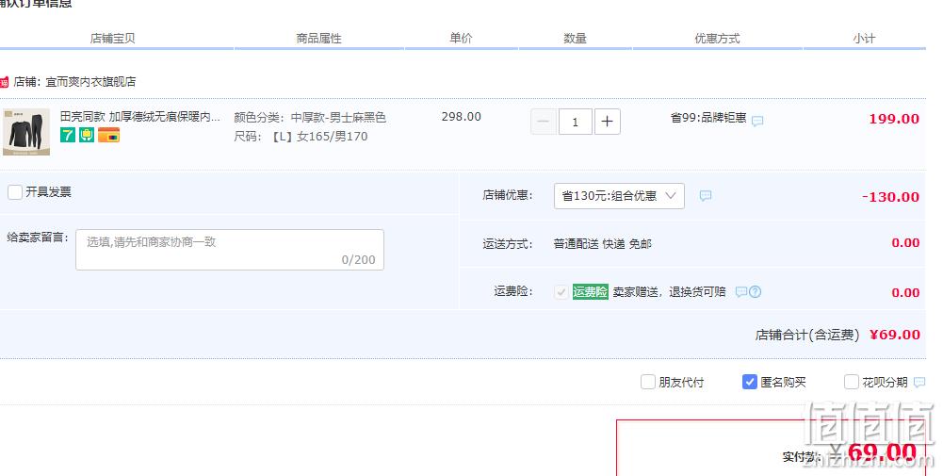The width and height of the screenshot is (943, 476).
Task: Increase quantity with the plus button
Action: [608, 122]
